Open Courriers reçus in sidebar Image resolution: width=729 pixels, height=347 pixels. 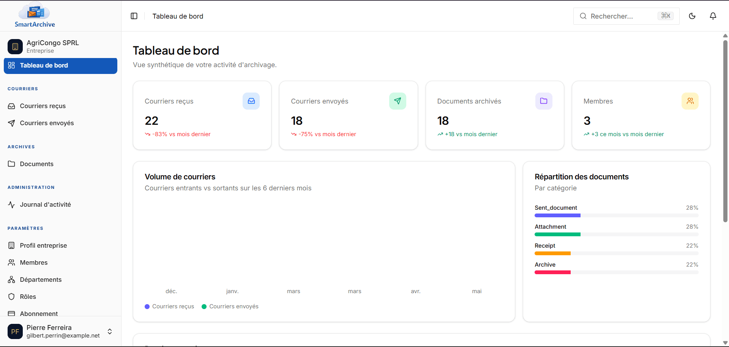tap(60, 106)
